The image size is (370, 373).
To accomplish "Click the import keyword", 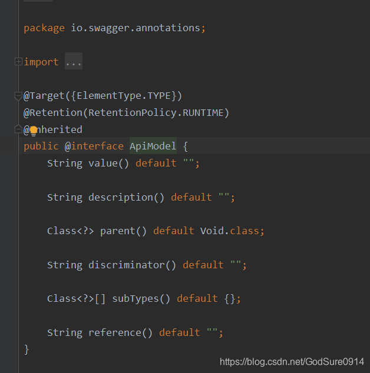I will (x=41, y=62).
